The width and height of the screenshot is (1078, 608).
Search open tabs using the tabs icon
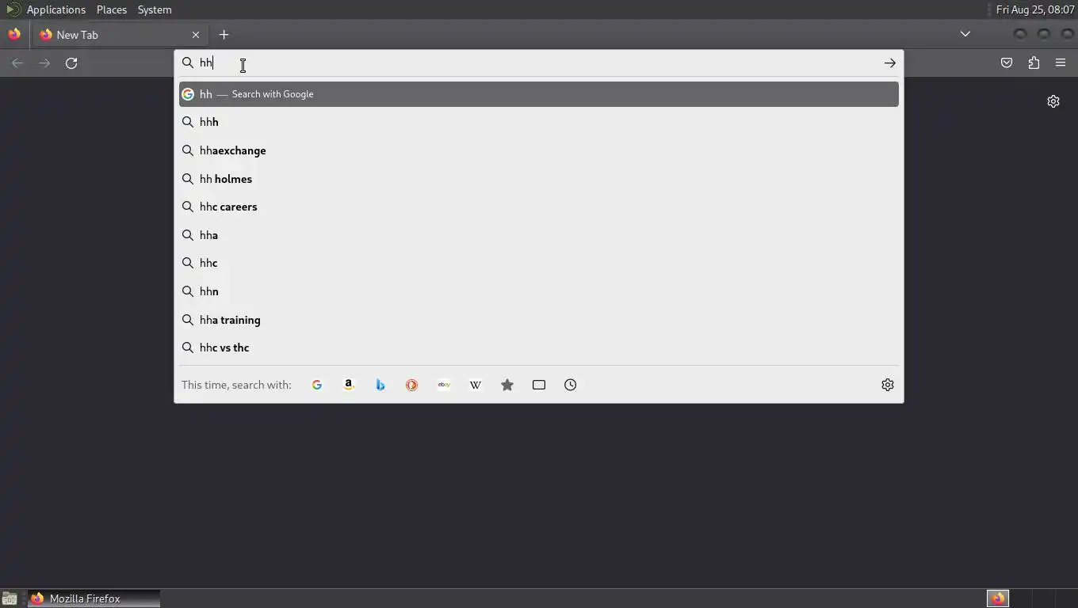[x=539, y=385]
